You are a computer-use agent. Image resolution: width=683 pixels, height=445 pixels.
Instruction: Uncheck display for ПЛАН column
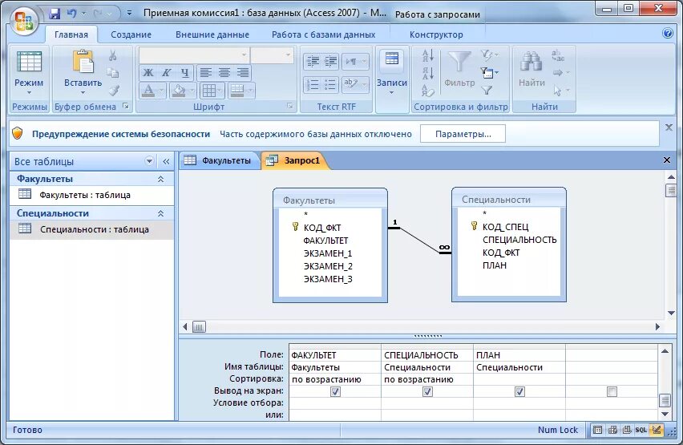point(519,391)
